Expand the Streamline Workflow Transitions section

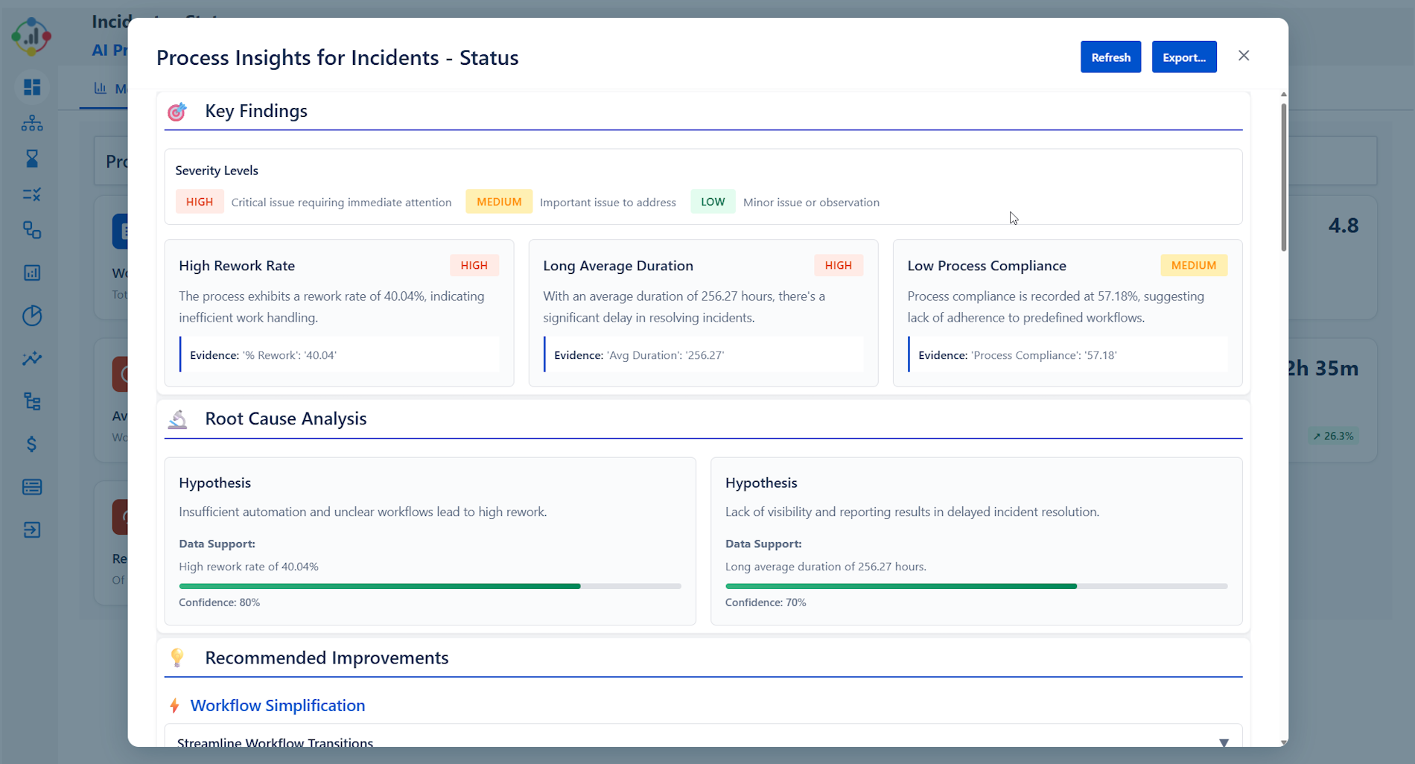(1224, 742)
